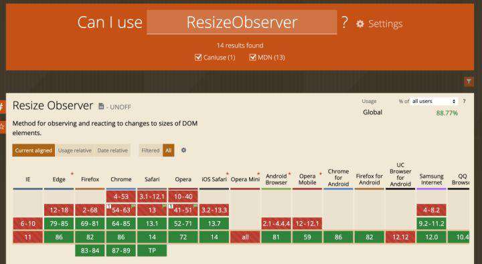Image resolution: width=482 pixels, height=264 pixels.
Task: Click the Settings link in header
Action: click(385, 24)
